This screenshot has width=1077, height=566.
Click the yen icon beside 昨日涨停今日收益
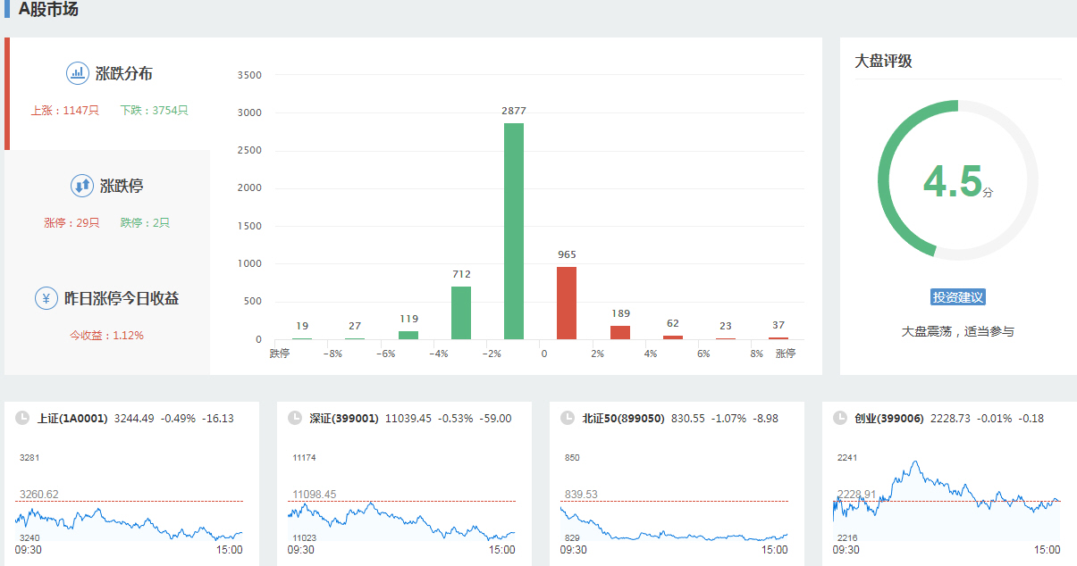pos(46,298)
